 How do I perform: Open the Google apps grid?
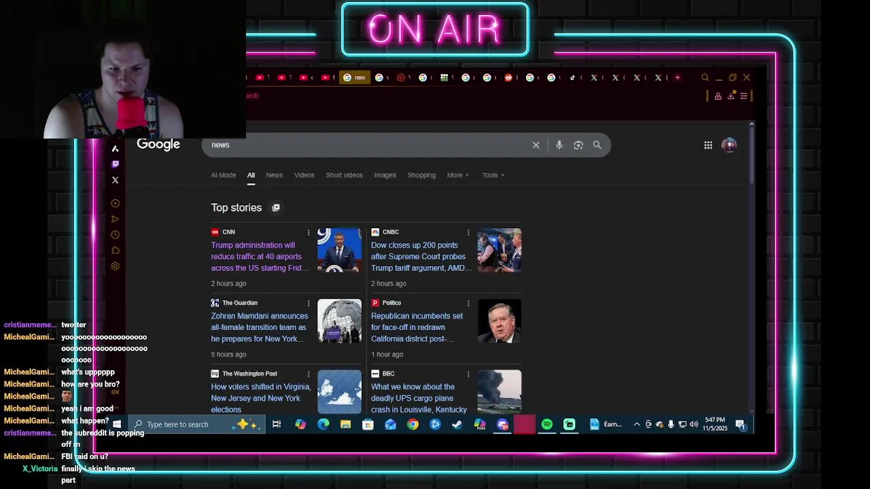(708, 145)
